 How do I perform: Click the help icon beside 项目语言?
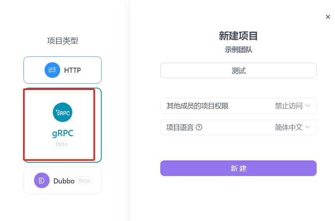point(199,127)
